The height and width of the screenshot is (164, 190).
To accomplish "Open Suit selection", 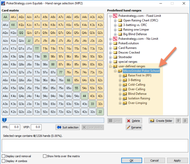I will click(x=68, y=127).
